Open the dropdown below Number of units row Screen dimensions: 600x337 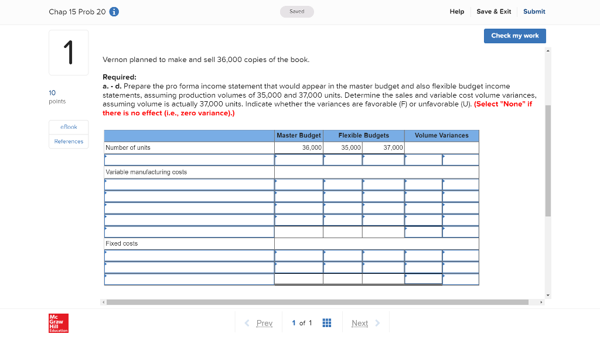pyautogui.click(x=189, y=159)
